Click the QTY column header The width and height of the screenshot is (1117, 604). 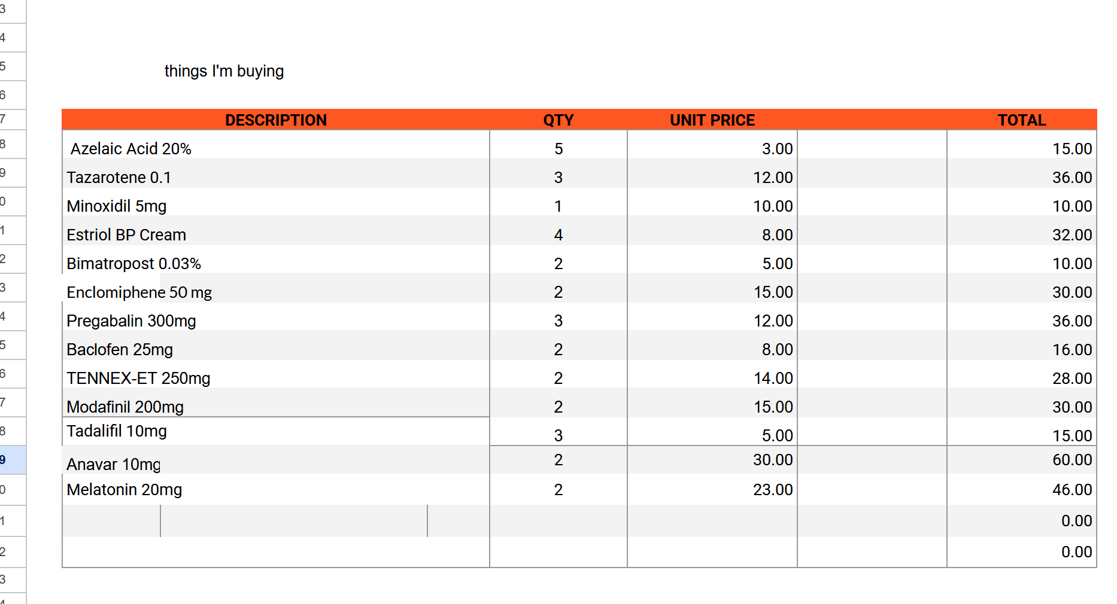[x=558, y=120]
